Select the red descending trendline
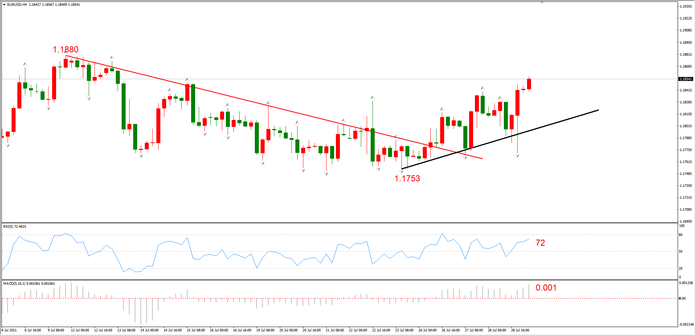695x335 pixels. tap(274, 107)
